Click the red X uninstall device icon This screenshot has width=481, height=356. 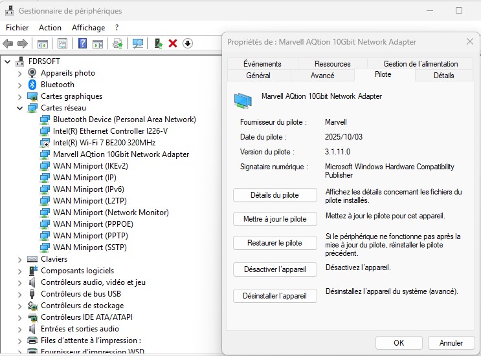click(173, 43)
